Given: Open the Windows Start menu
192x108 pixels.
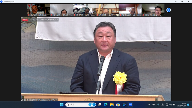Looking at the screenshot, I should [62, 105].
